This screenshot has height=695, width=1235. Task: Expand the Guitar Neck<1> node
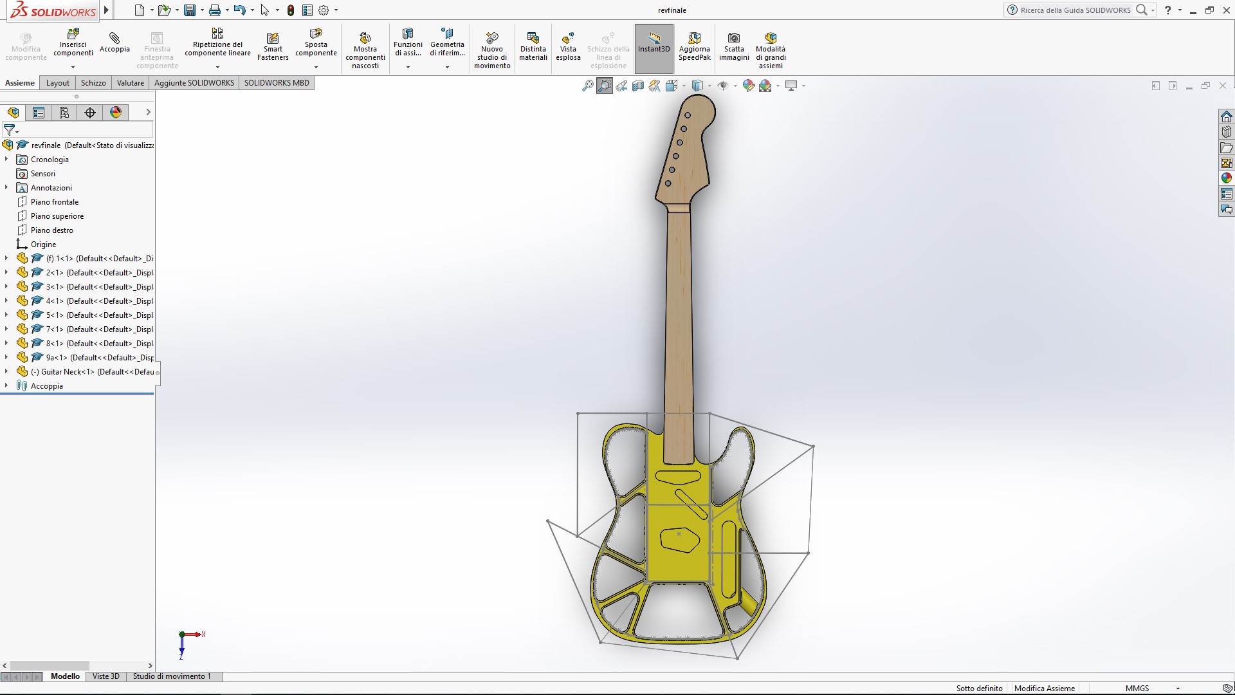tap(6, 372)
